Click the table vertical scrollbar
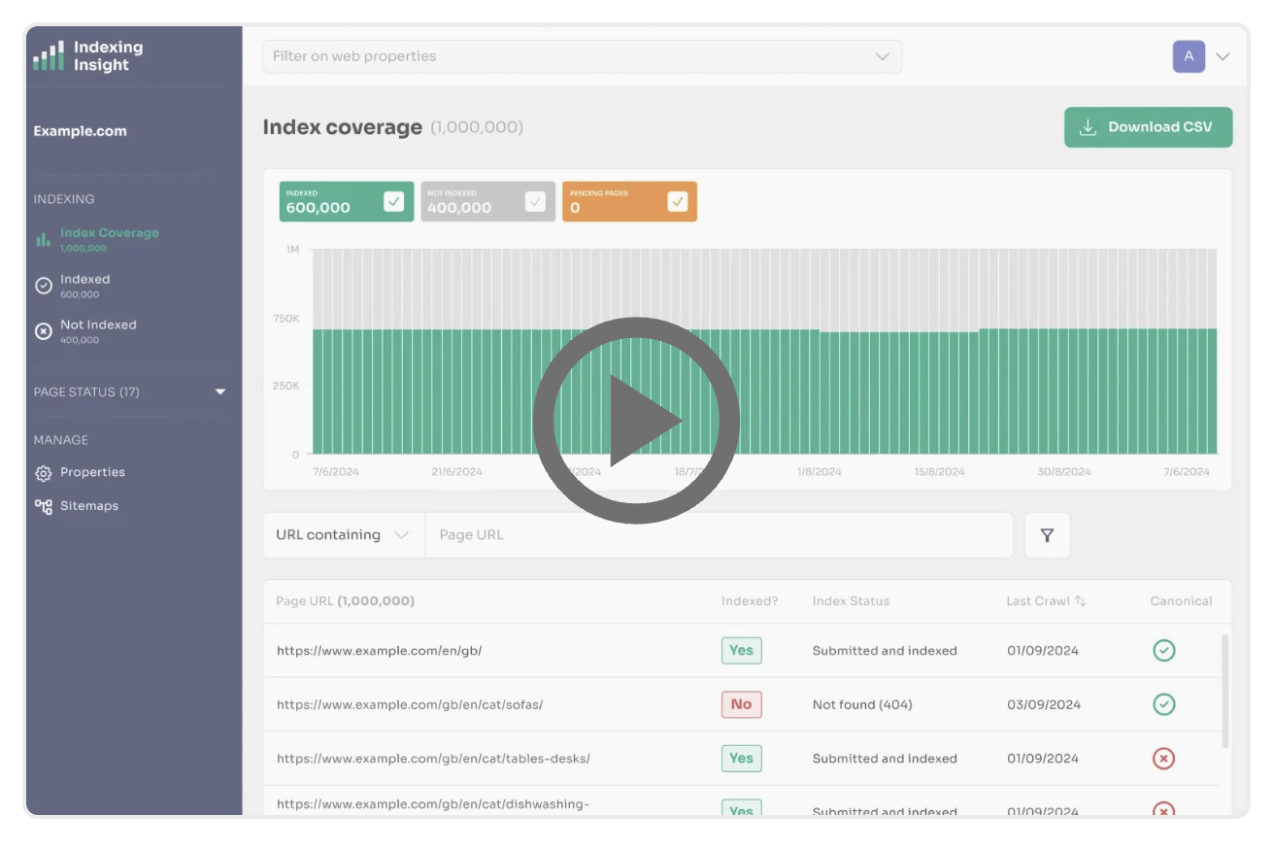 pos(1224,691)
